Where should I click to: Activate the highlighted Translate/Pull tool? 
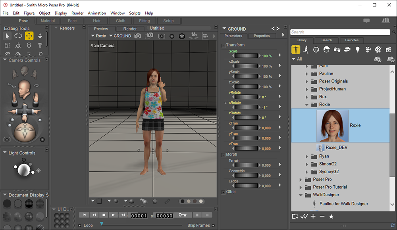[29, 36]
